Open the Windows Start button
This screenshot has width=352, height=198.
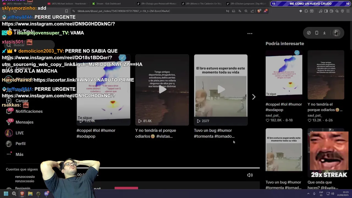click(x=6, y=194)
